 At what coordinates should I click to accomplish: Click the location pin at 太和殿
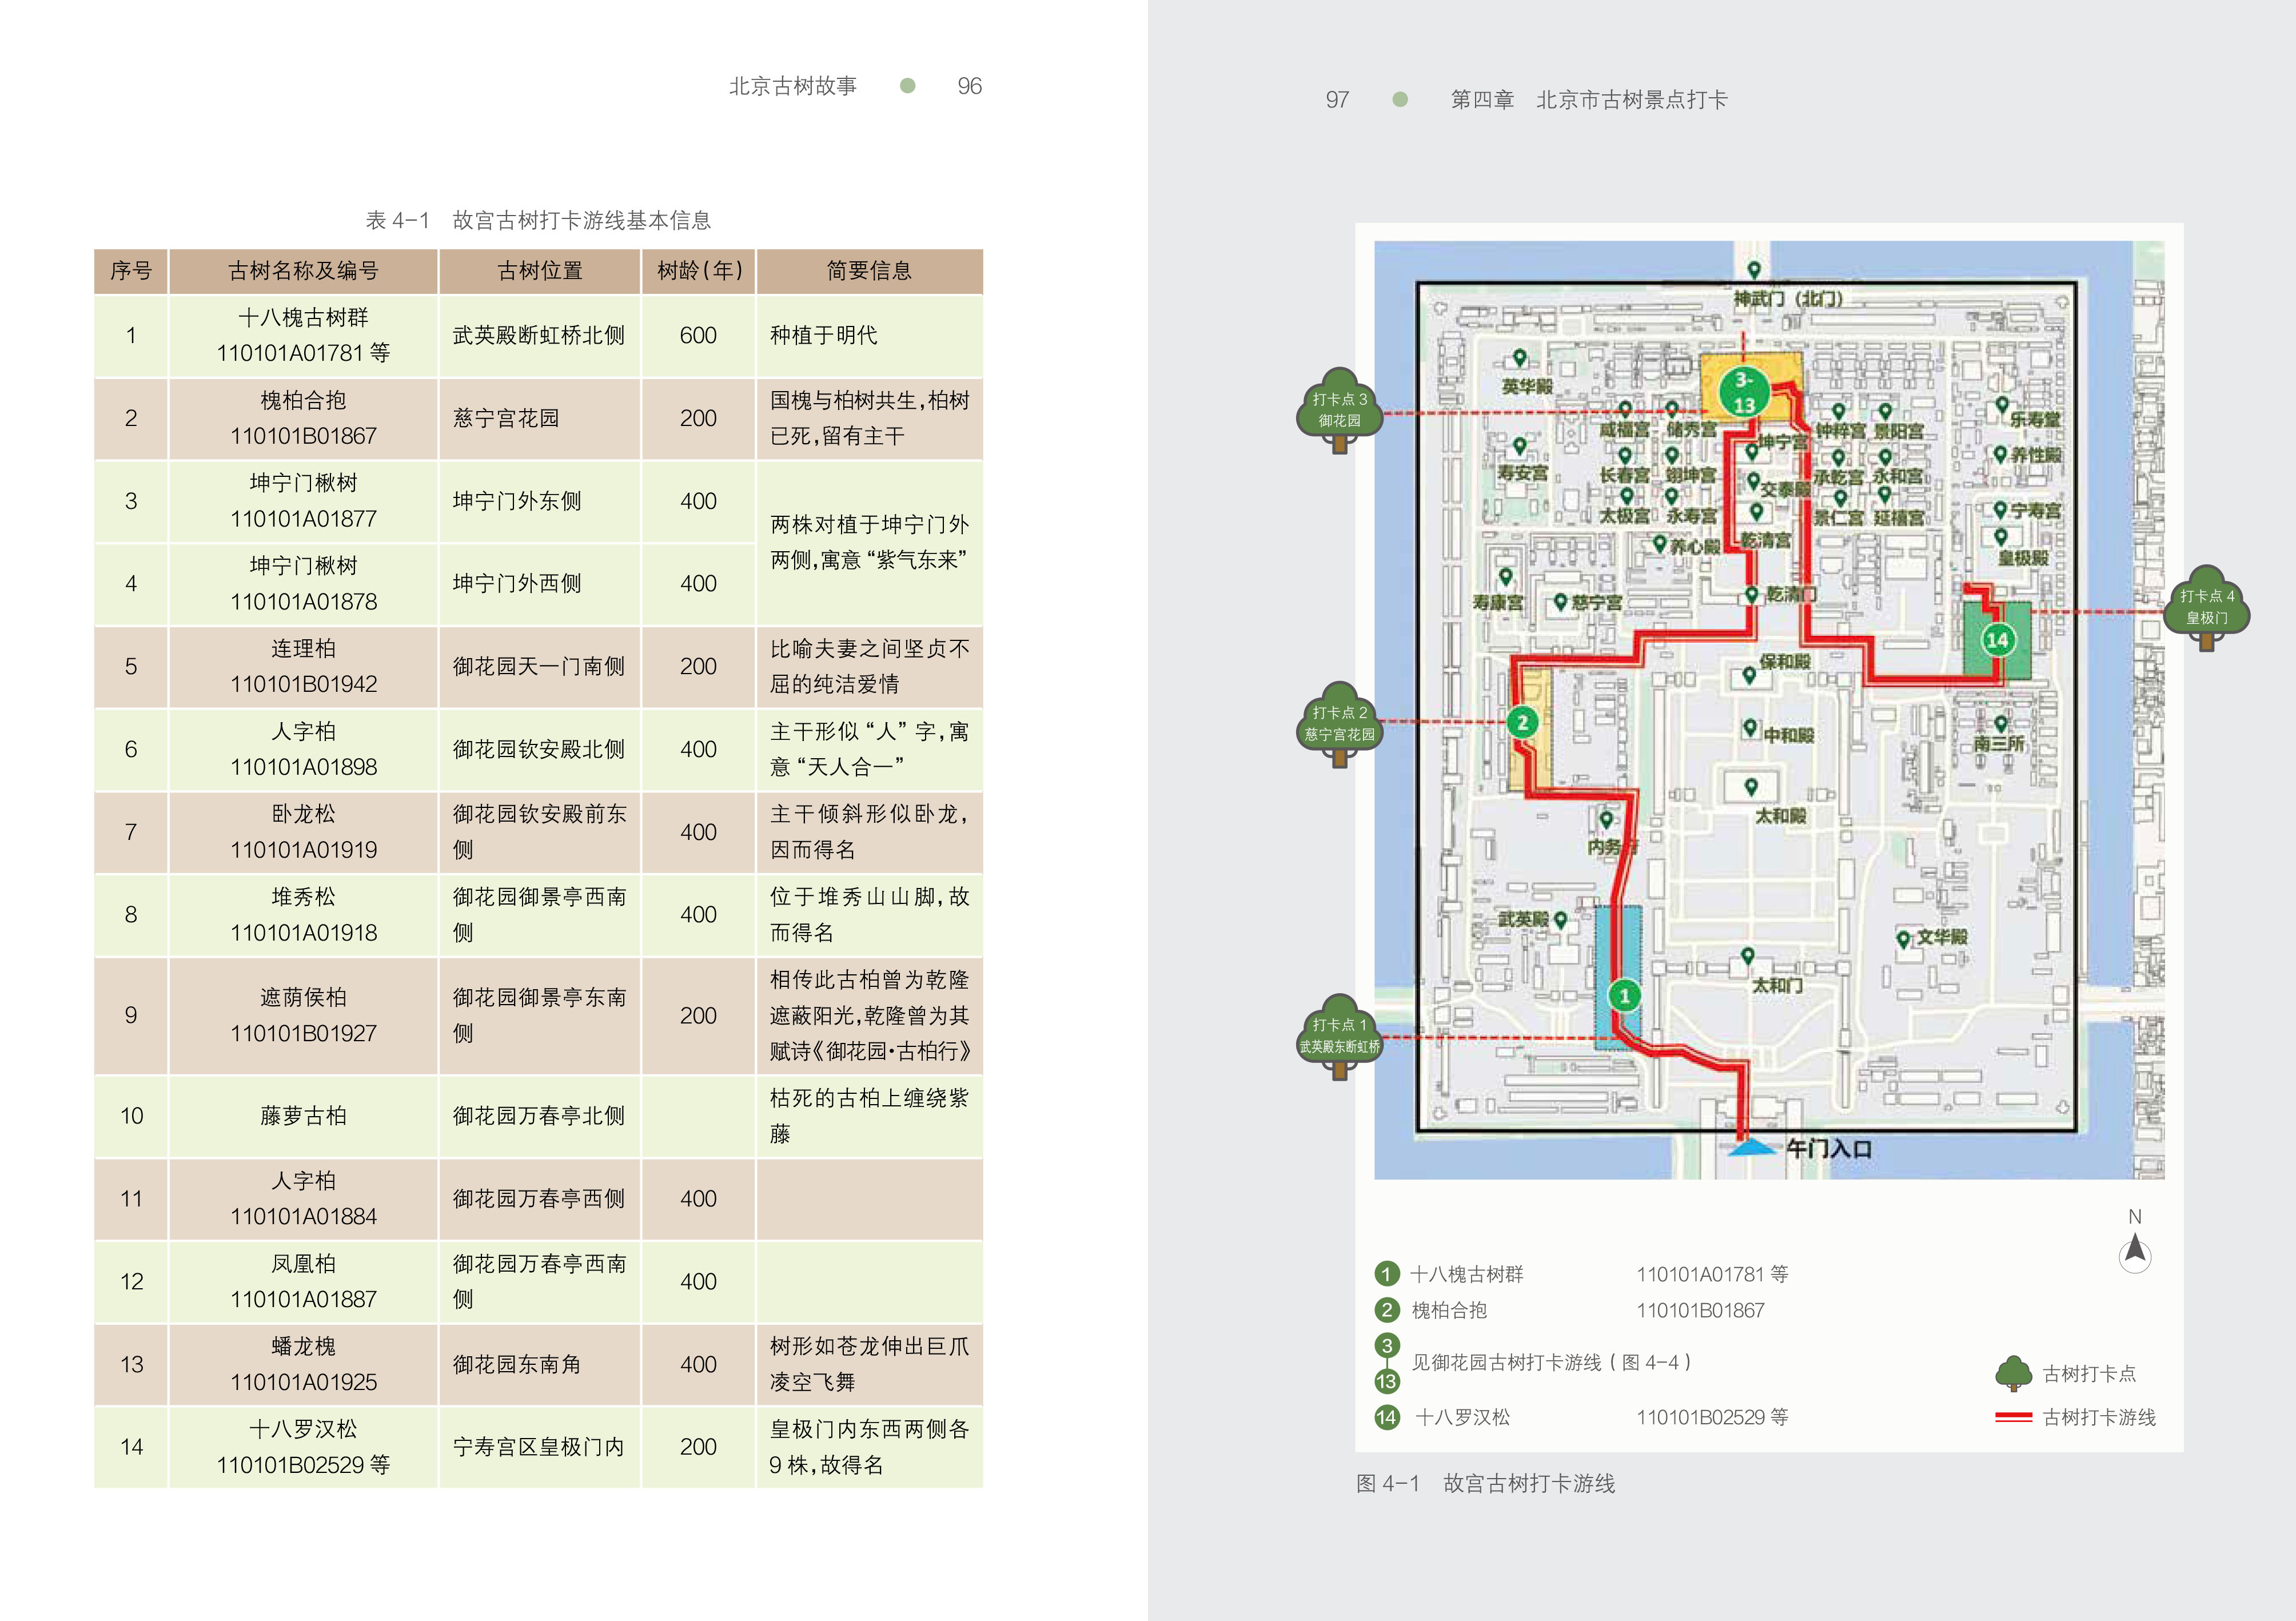(x=1750, y=786)
